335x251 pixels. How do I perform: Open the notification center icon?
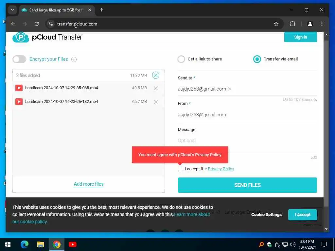(324, 244)
